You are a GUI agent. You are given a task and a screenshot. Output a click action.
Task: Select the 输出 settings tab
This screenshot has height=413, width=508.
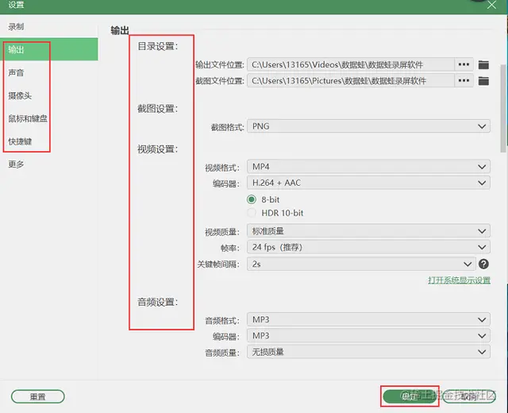49,49
